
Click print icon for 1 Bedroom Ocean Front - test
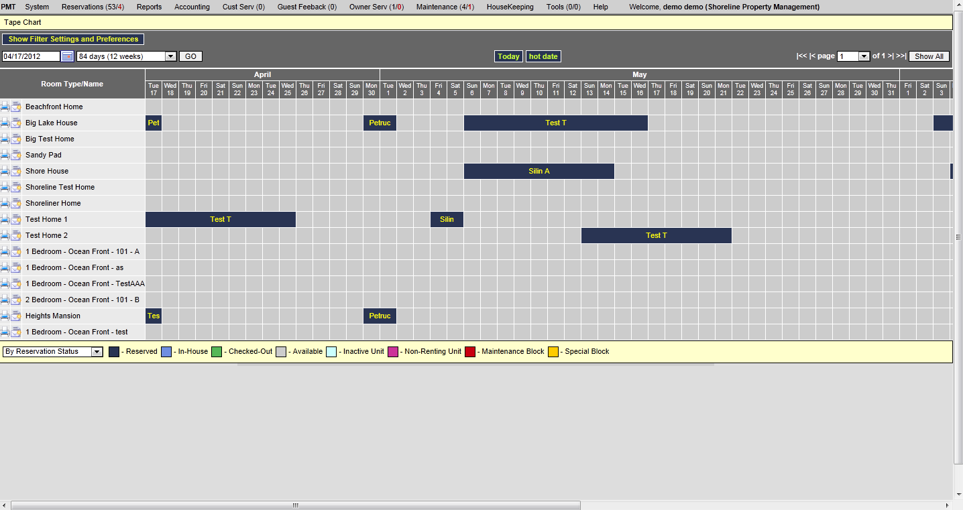(5, 332)
